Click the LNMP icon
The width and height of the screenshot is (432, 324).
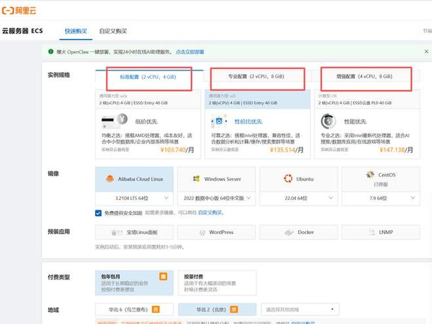tap(372, 232)
